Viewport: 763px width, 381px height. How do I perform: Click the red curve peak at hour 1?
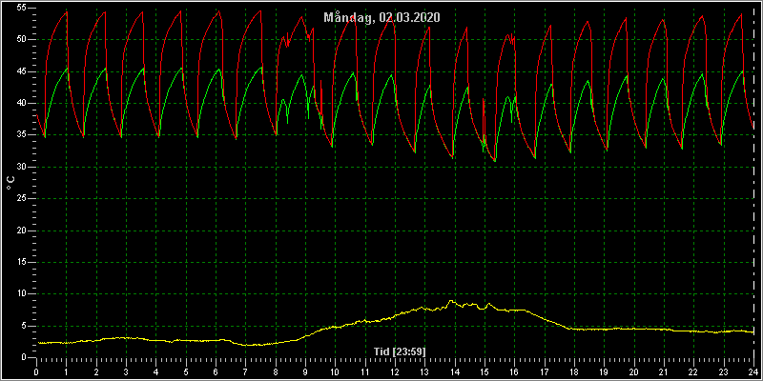tap(67, 11)
